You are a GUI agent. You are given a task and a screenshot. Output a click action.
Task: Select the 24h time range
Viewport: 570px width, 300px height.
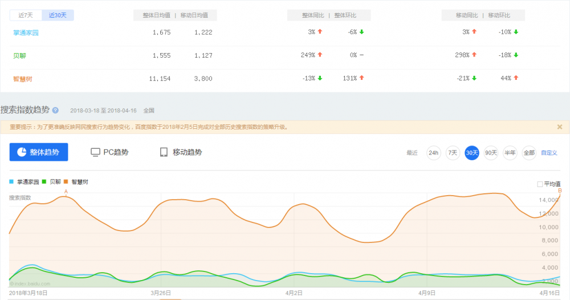(x=434, y=153)
